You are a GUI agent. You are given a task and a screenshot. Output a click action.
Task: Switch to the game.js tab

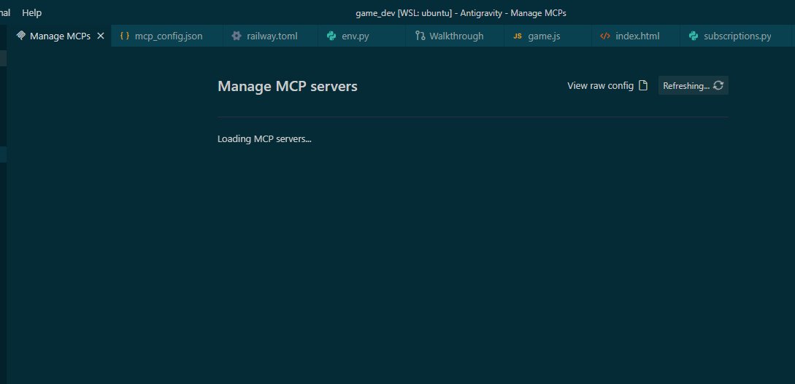pos(548,36)
